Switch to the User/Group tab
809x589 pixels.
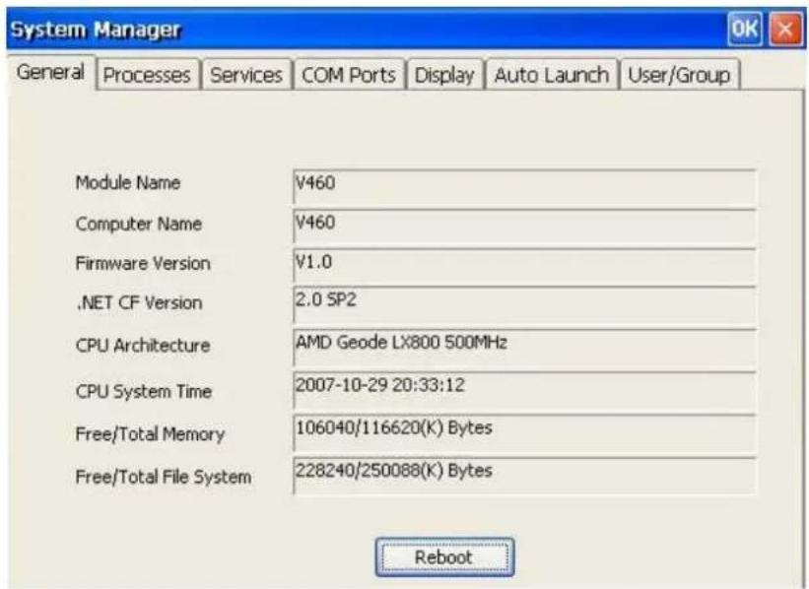(680, 75)
